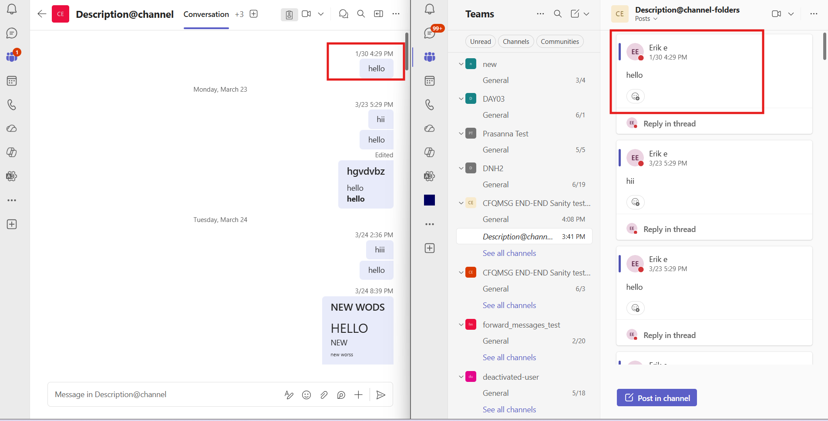
Task: Click See all channels under forward_messages_test
Action: click(x=509, y=358)
